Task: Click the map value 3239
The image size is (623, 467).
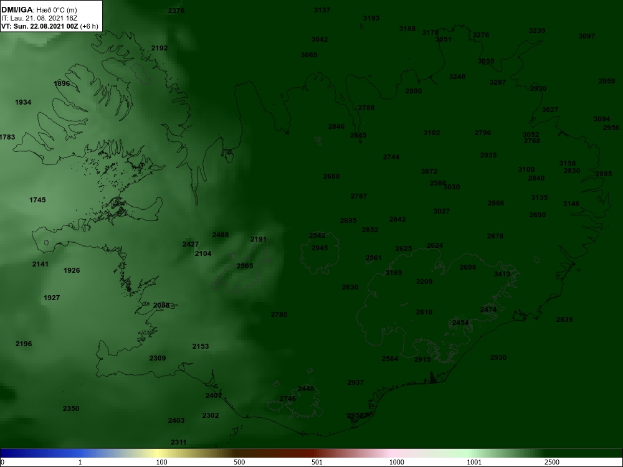Action: point(537,31)
